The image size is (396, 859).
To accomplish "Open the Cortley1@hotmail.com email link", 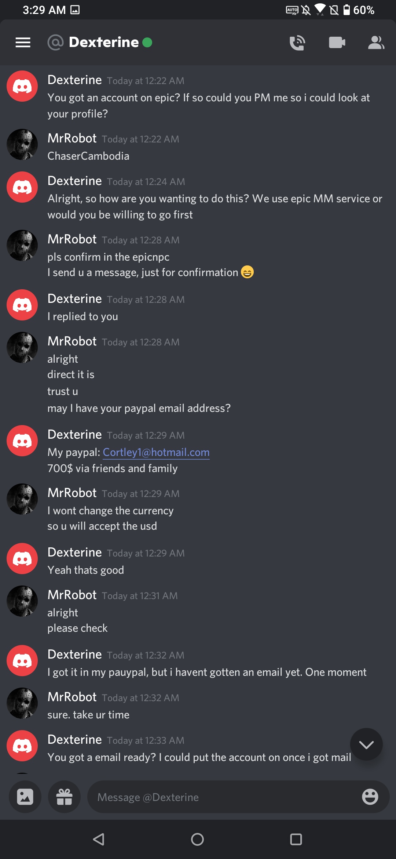I will pyautogui.click(x=156, y=452).
